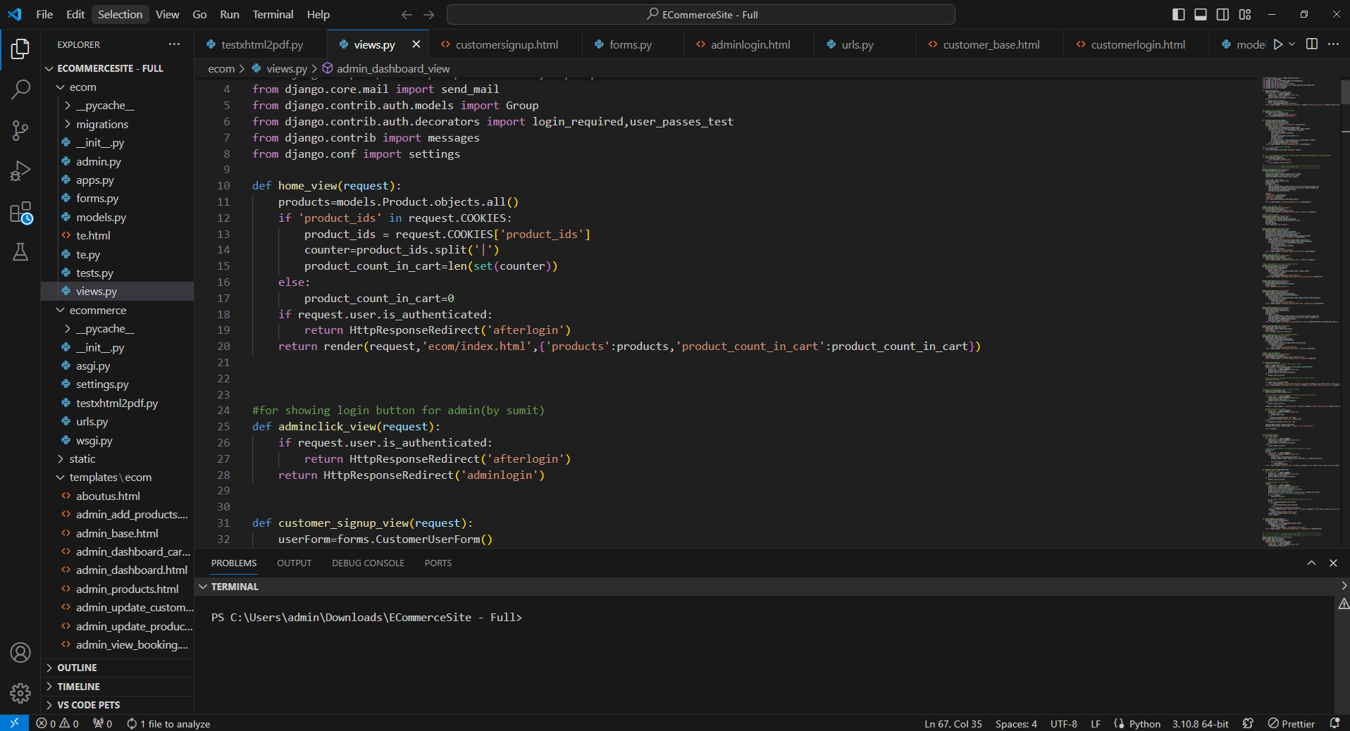1350x731 pixels.
Task: Go back with navigation arrow
Action: 407,14
